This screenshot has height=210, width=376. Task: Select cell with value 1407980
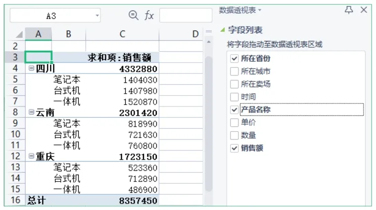pos(122,91)
